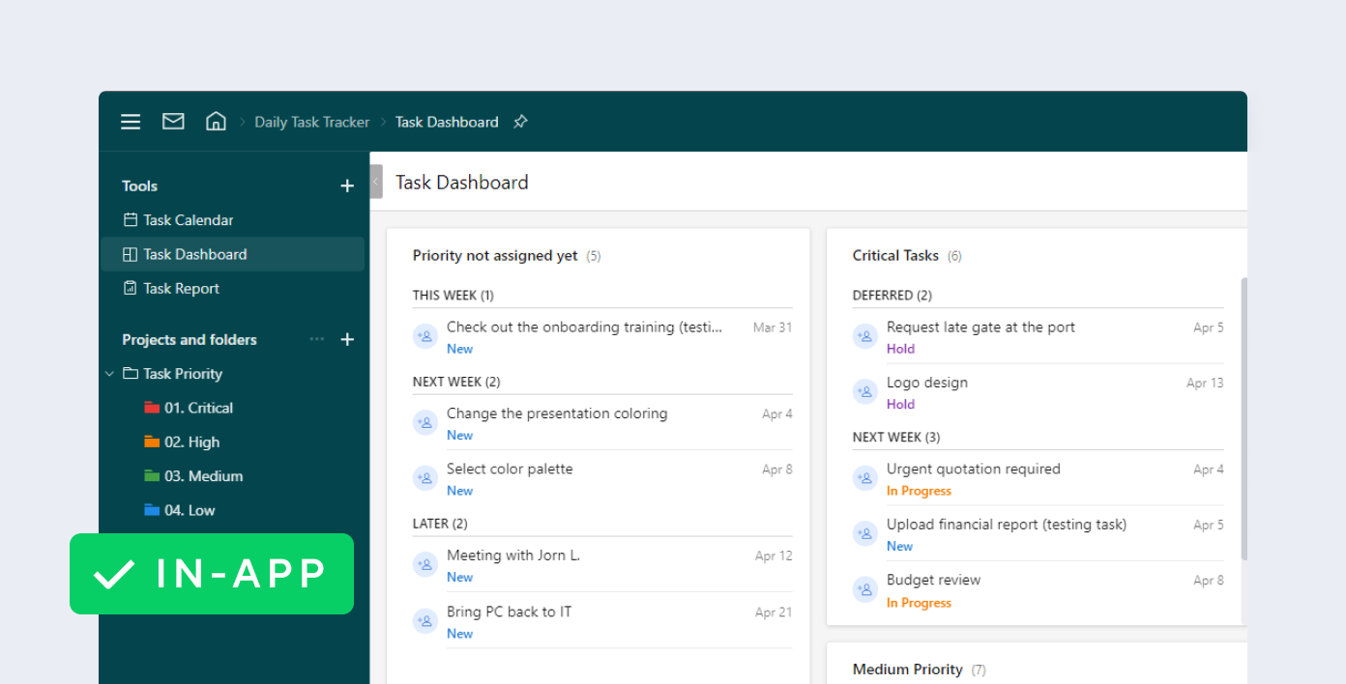The image size is (1346, 684).
Task: Collapse the Task Priority folder tree
Action: click(110, 374)
